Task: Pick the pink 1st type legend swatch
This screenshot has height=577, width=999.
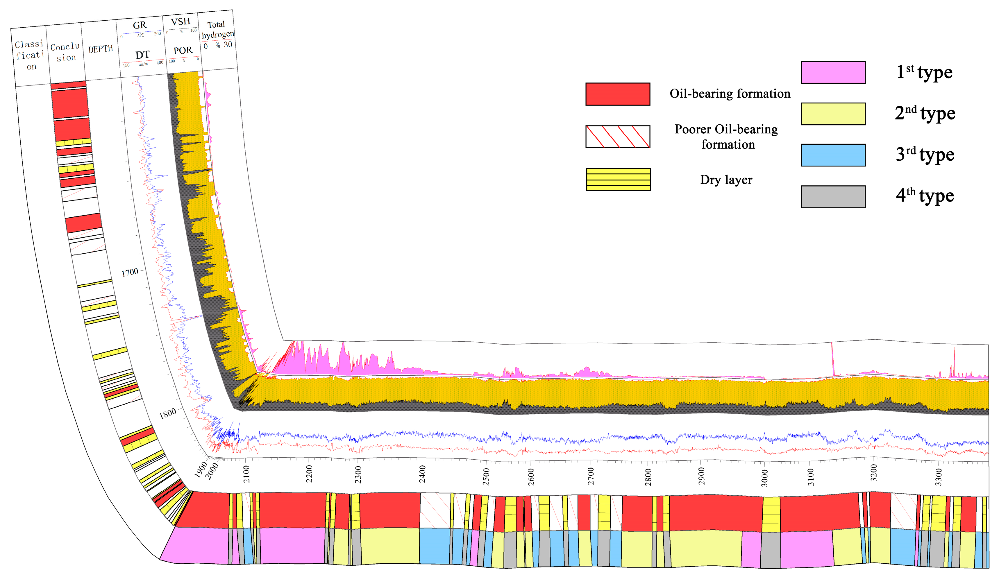Action: pyautogui.click(x=833, y=72)
